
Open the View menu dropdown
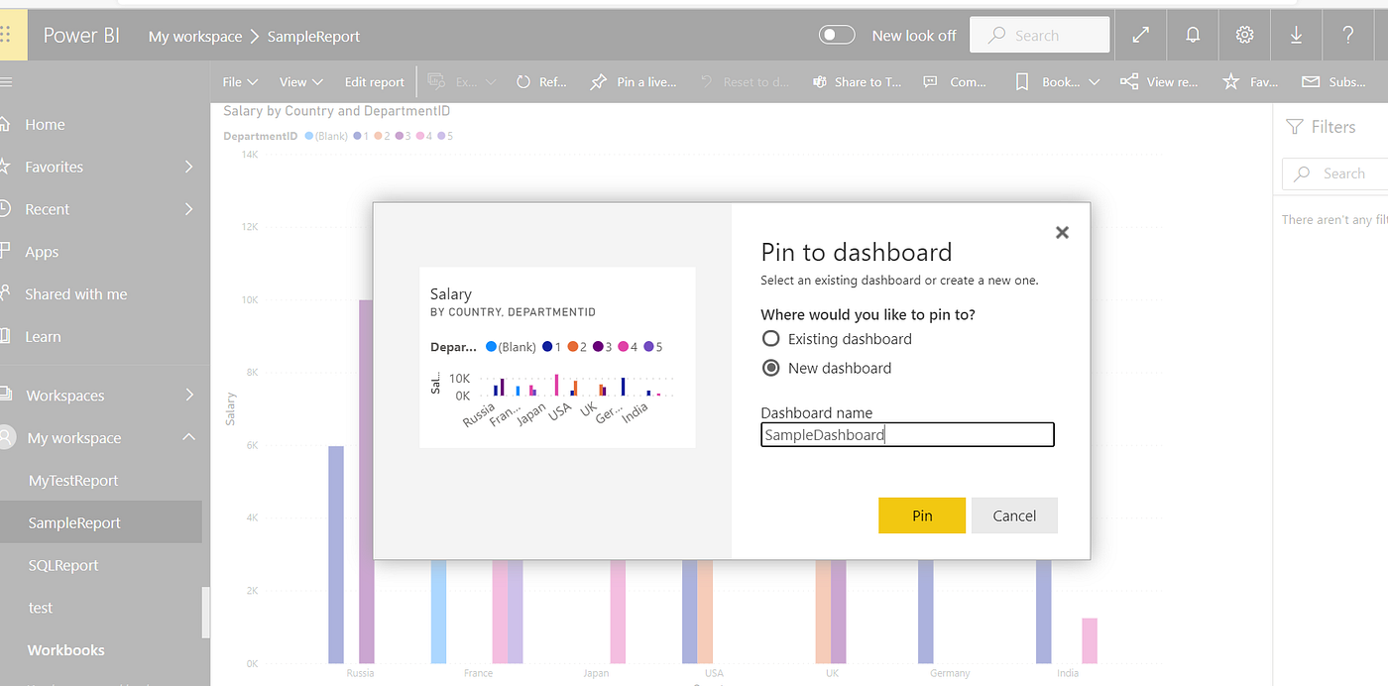click(300, 81)
